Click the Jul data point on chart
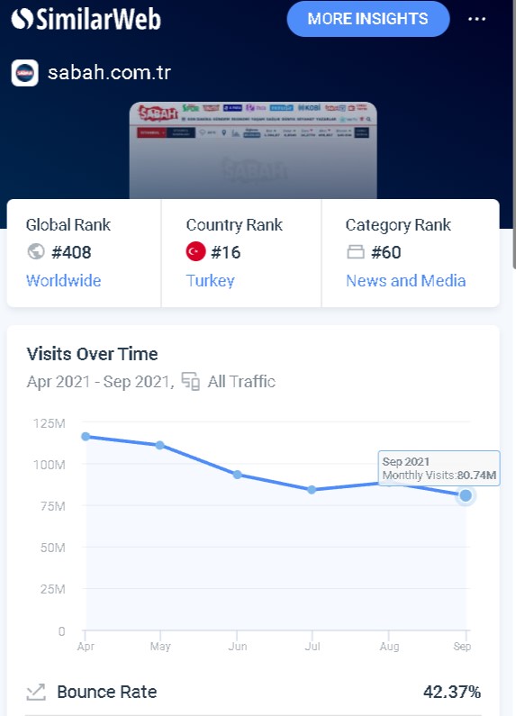 (x=312, y=490)
